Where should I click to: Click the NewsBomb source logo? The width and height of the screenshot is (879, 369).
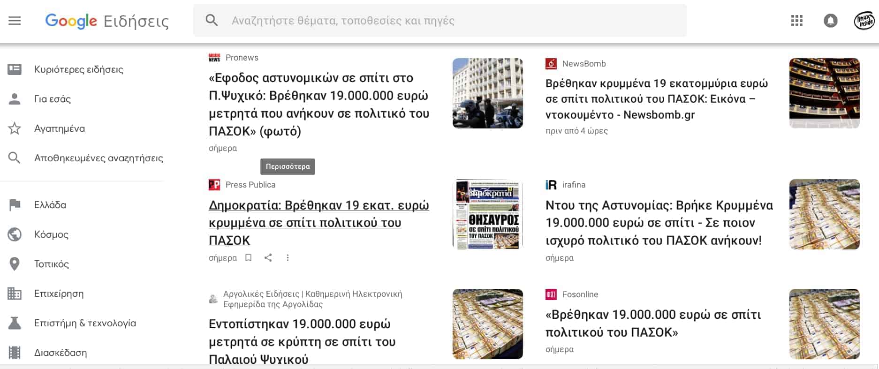[x=551, y=64]
